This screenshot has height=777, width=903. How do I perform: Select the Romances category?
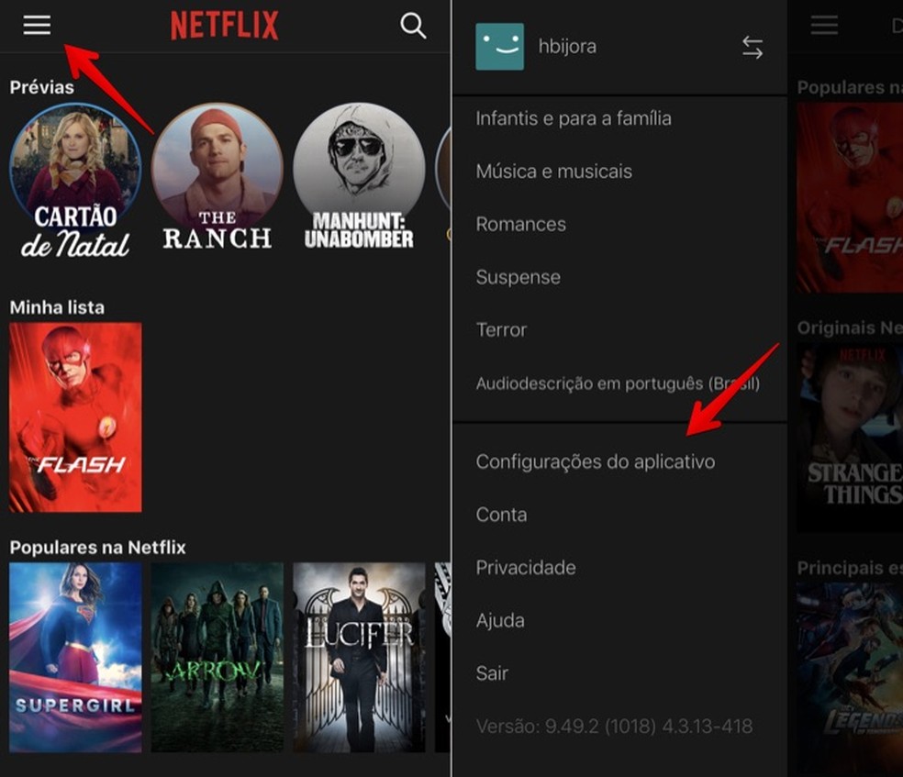pyautogui.click(x=520, y=225)
